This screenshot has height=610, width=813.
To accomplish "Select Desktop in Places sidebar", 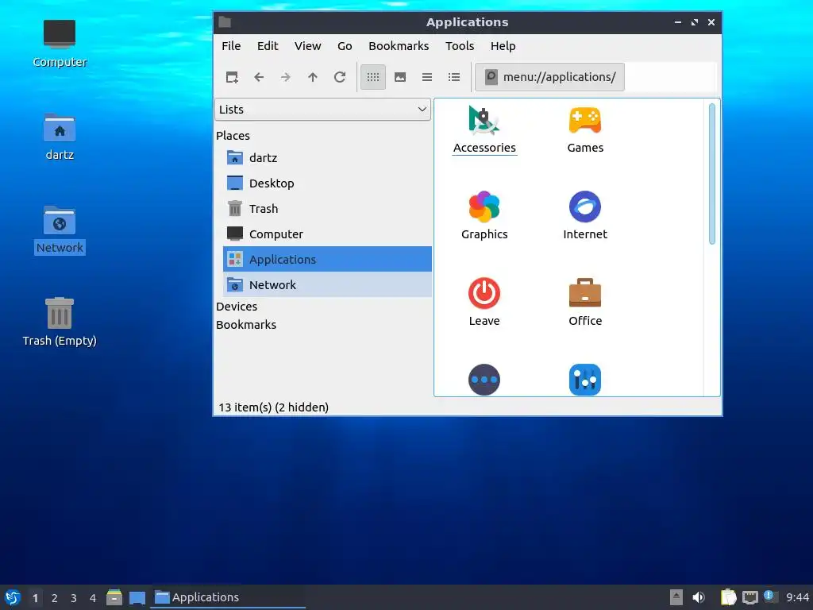I will click(x=327, y=183).
